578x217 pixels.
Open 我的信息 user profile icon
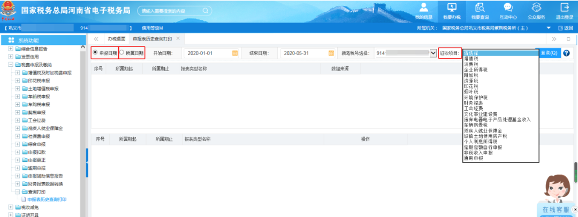tap(424, 8)
